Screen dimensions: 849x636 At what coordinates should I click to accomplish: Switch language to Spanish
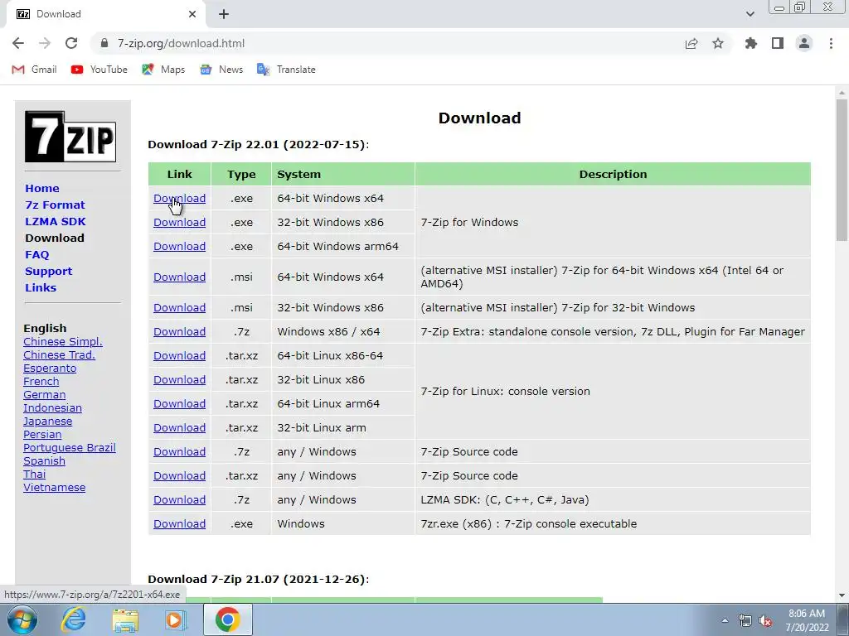click(x=45, y=460)
